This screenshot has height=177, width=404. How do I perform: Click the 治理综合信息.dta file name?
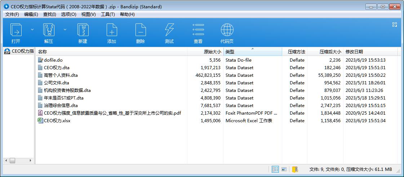(x=61, y=105)
